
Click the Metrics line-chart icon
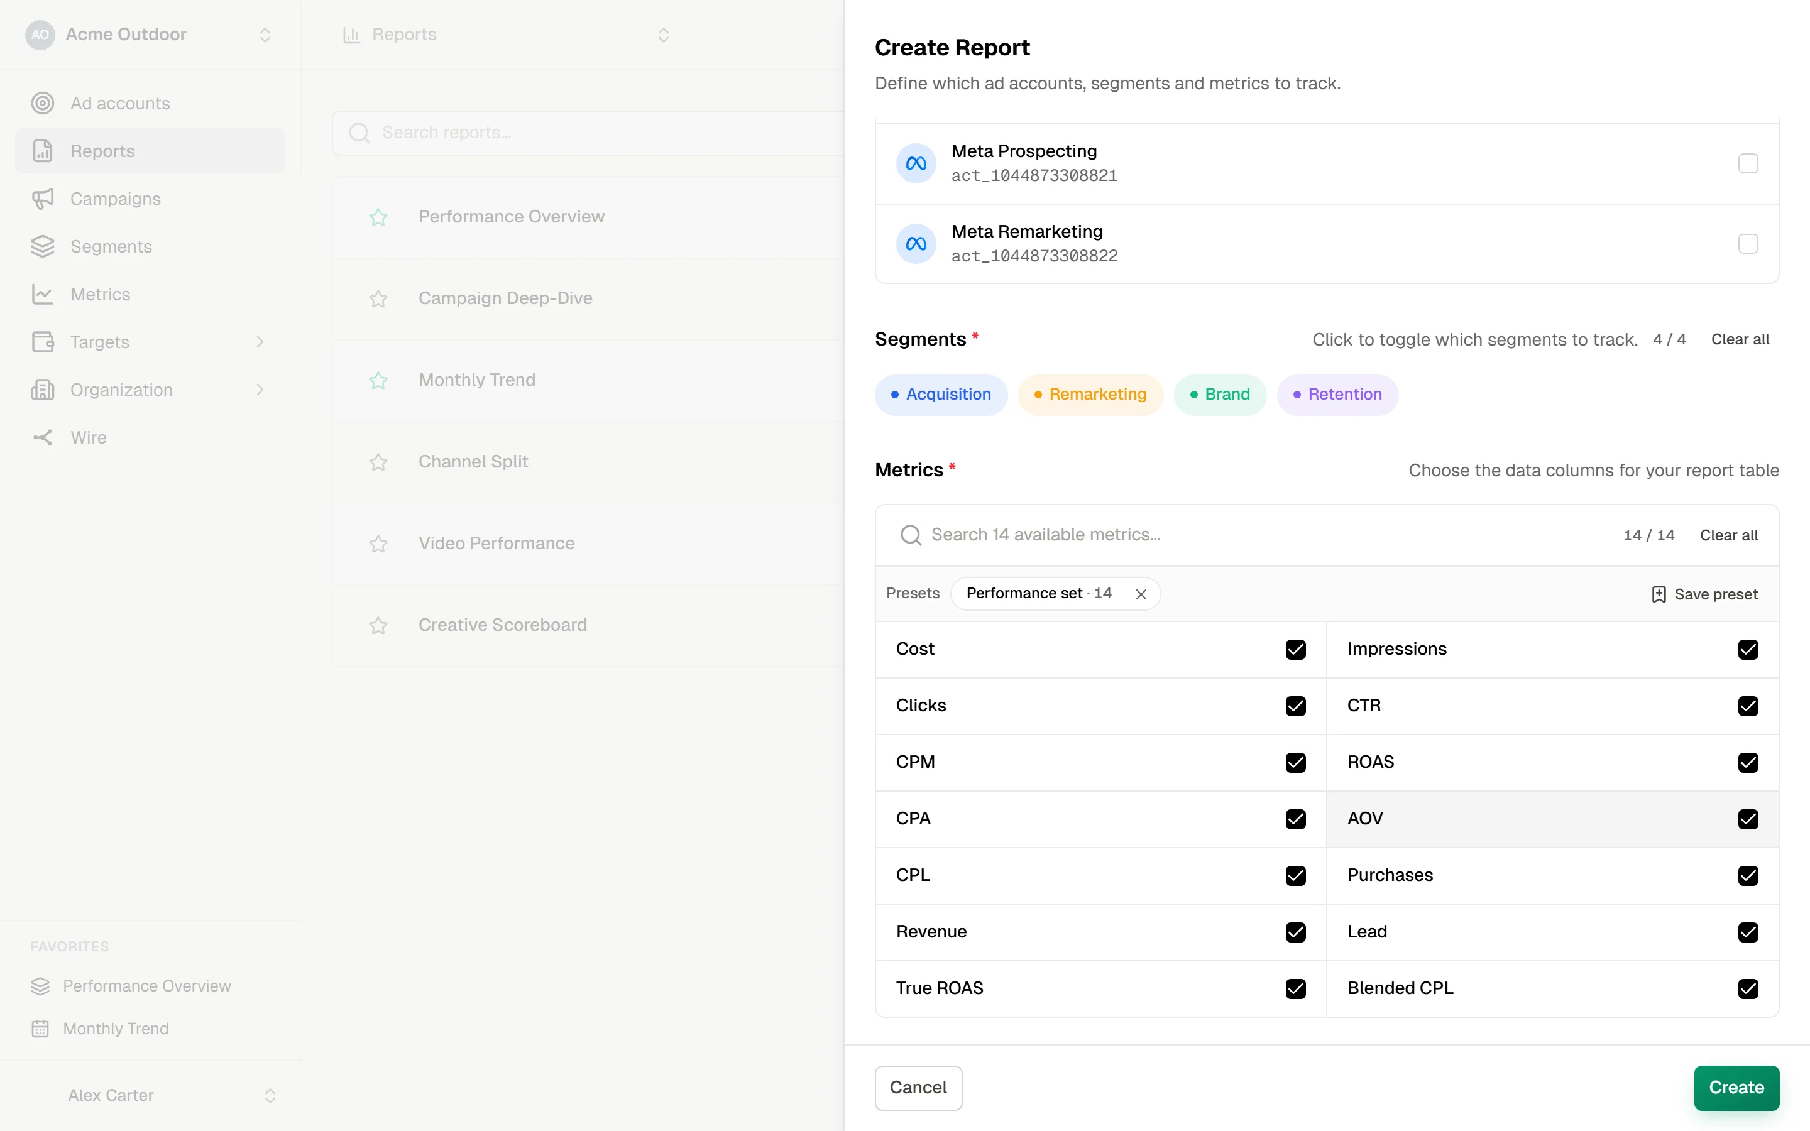[43, 294]
